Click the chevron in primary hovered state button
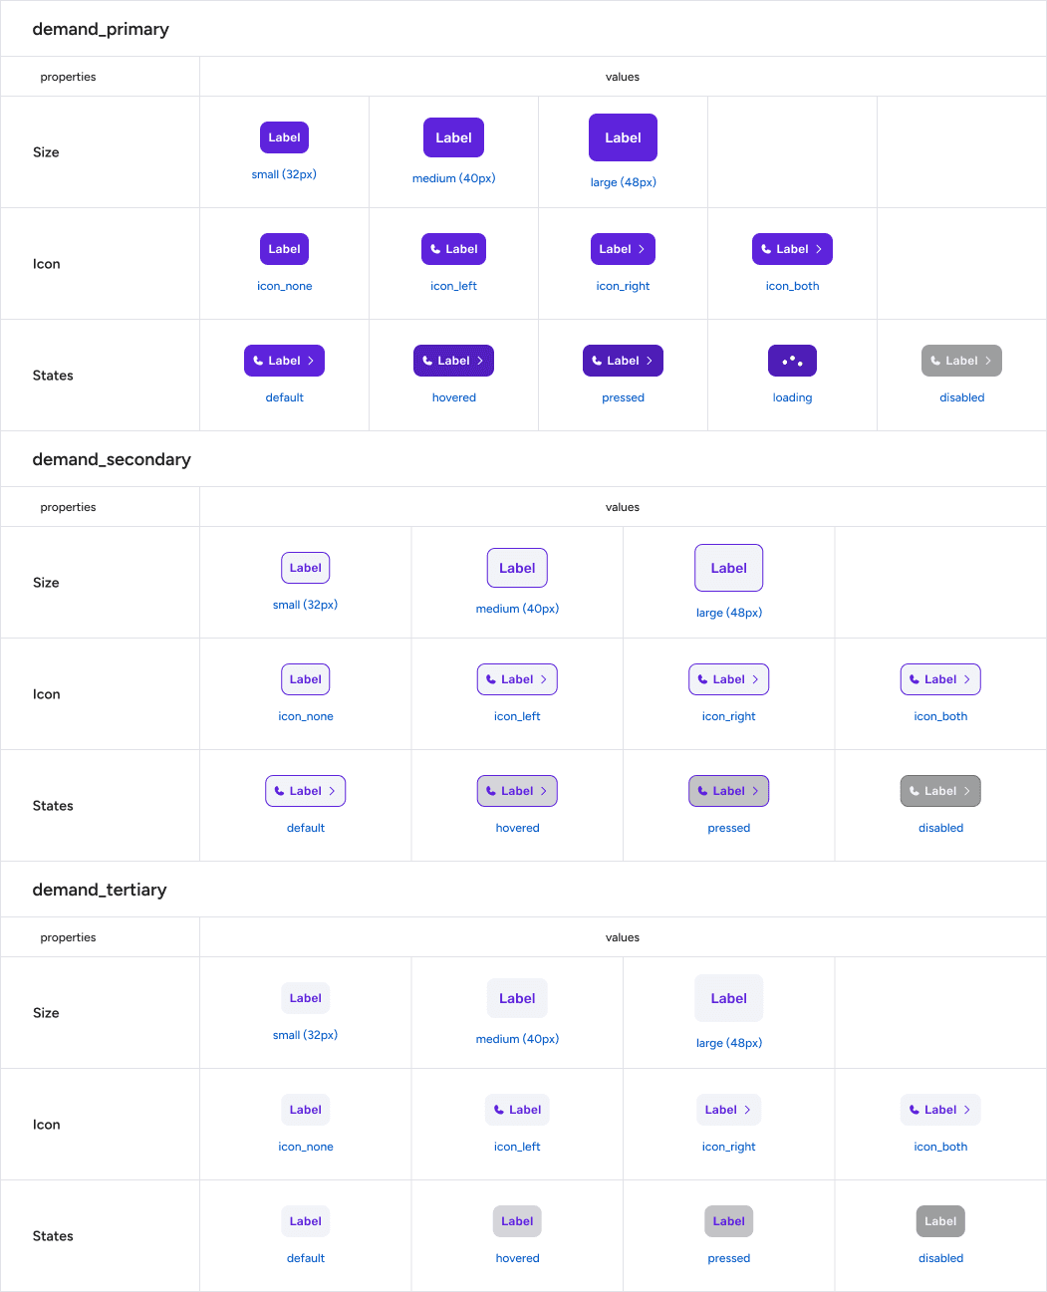 tap(480, 361)
